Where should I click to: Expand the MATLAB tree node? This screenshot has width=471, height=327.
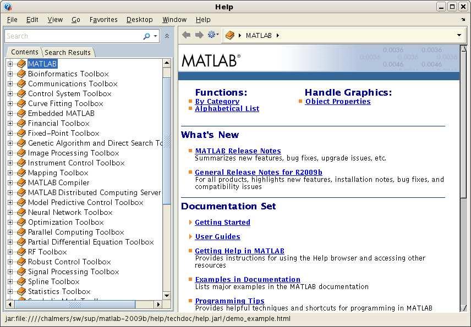(10, 64)
